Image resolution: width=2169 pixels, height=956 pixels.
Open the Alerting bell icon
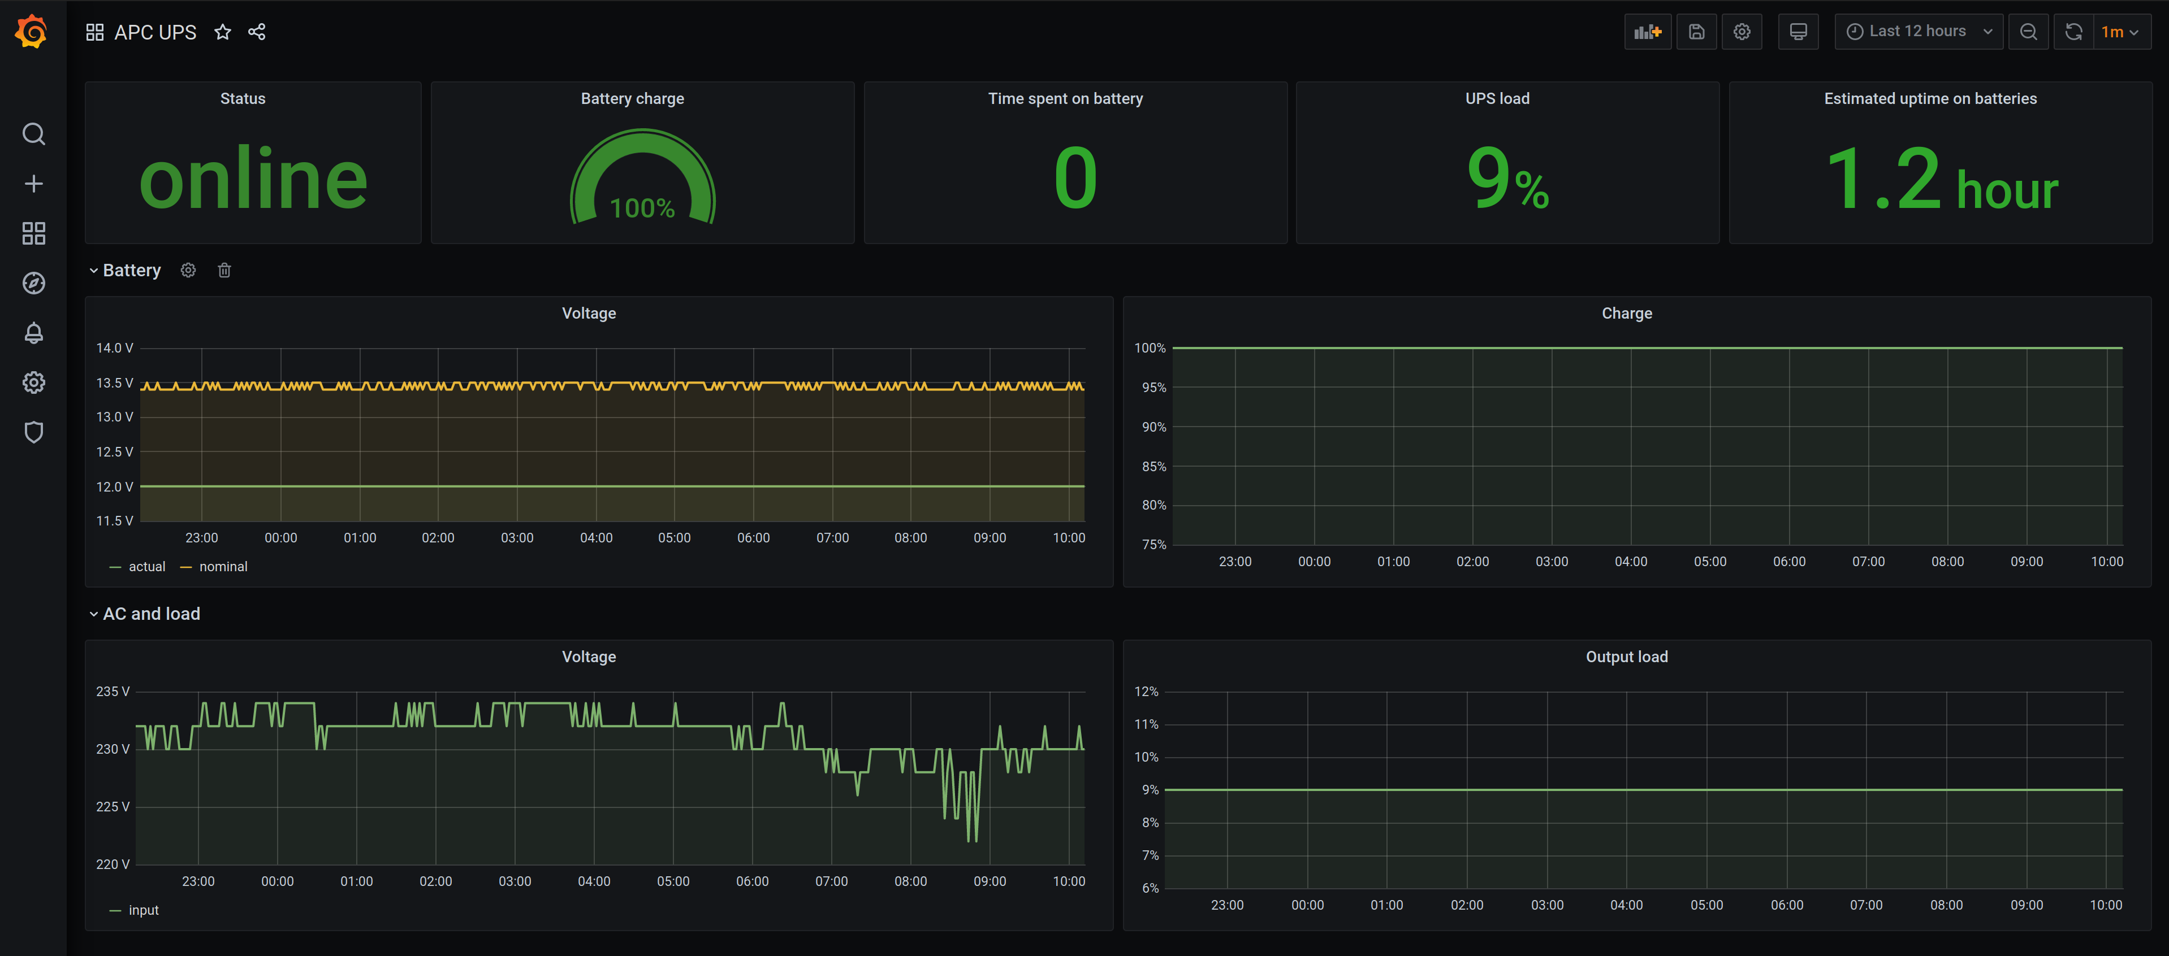pyautogui.click(x=34, y=332)
